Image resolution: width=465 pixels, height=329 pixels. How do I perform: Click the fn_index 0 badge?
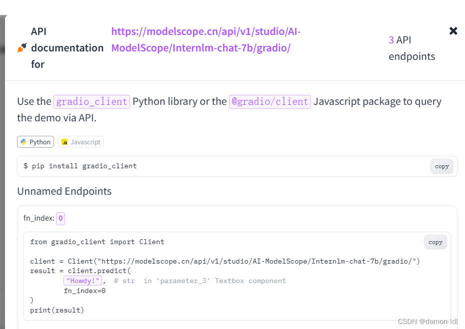(x=60, y=219)
